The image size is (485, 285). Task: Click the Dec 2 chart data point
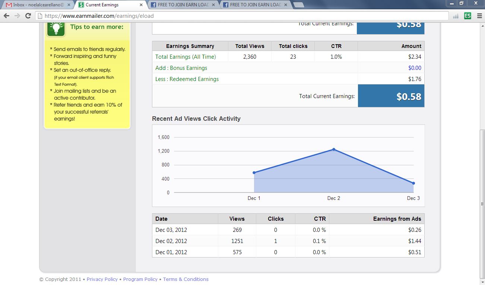coord(334,149)
